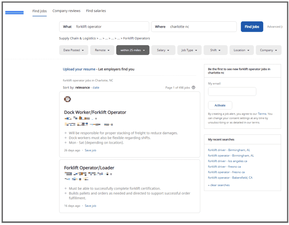Viewport: 289px width, 225px height.
Task: Switch to Company reviews tab
Action: tap(66, 11)
